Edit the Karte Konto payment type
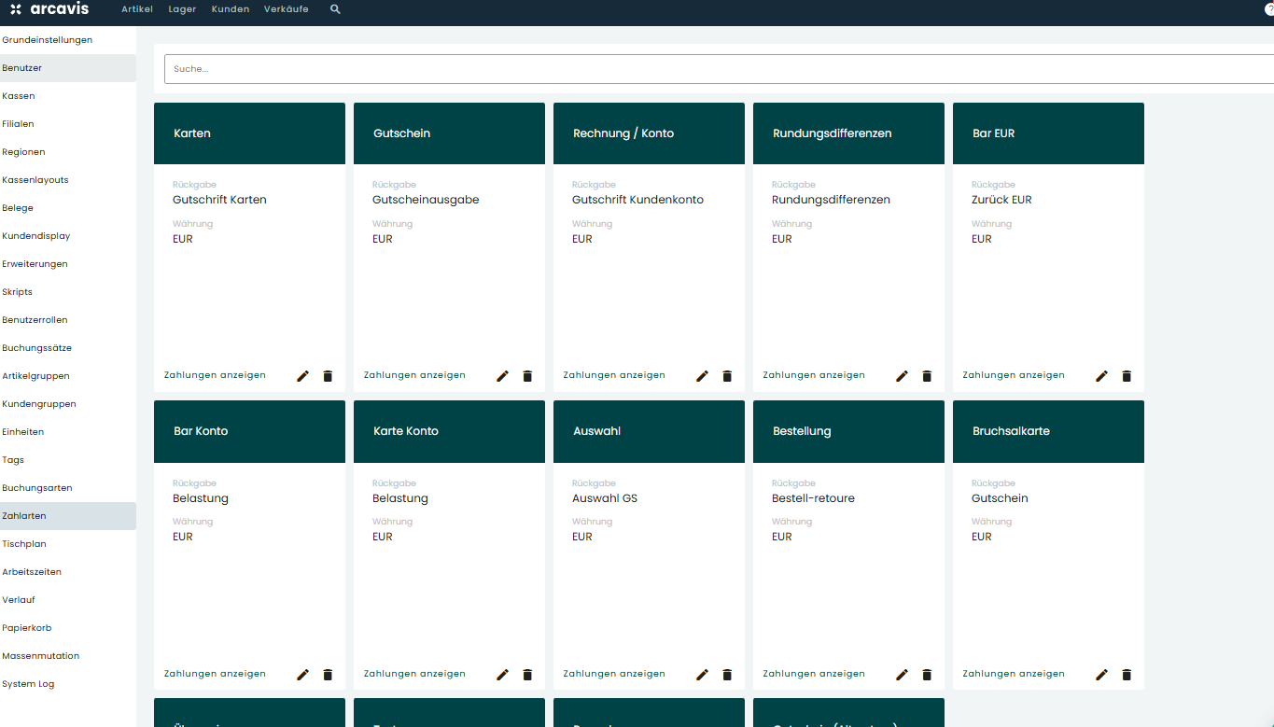This screenshot has height=727, width=1274. click(x=502, y=675)
